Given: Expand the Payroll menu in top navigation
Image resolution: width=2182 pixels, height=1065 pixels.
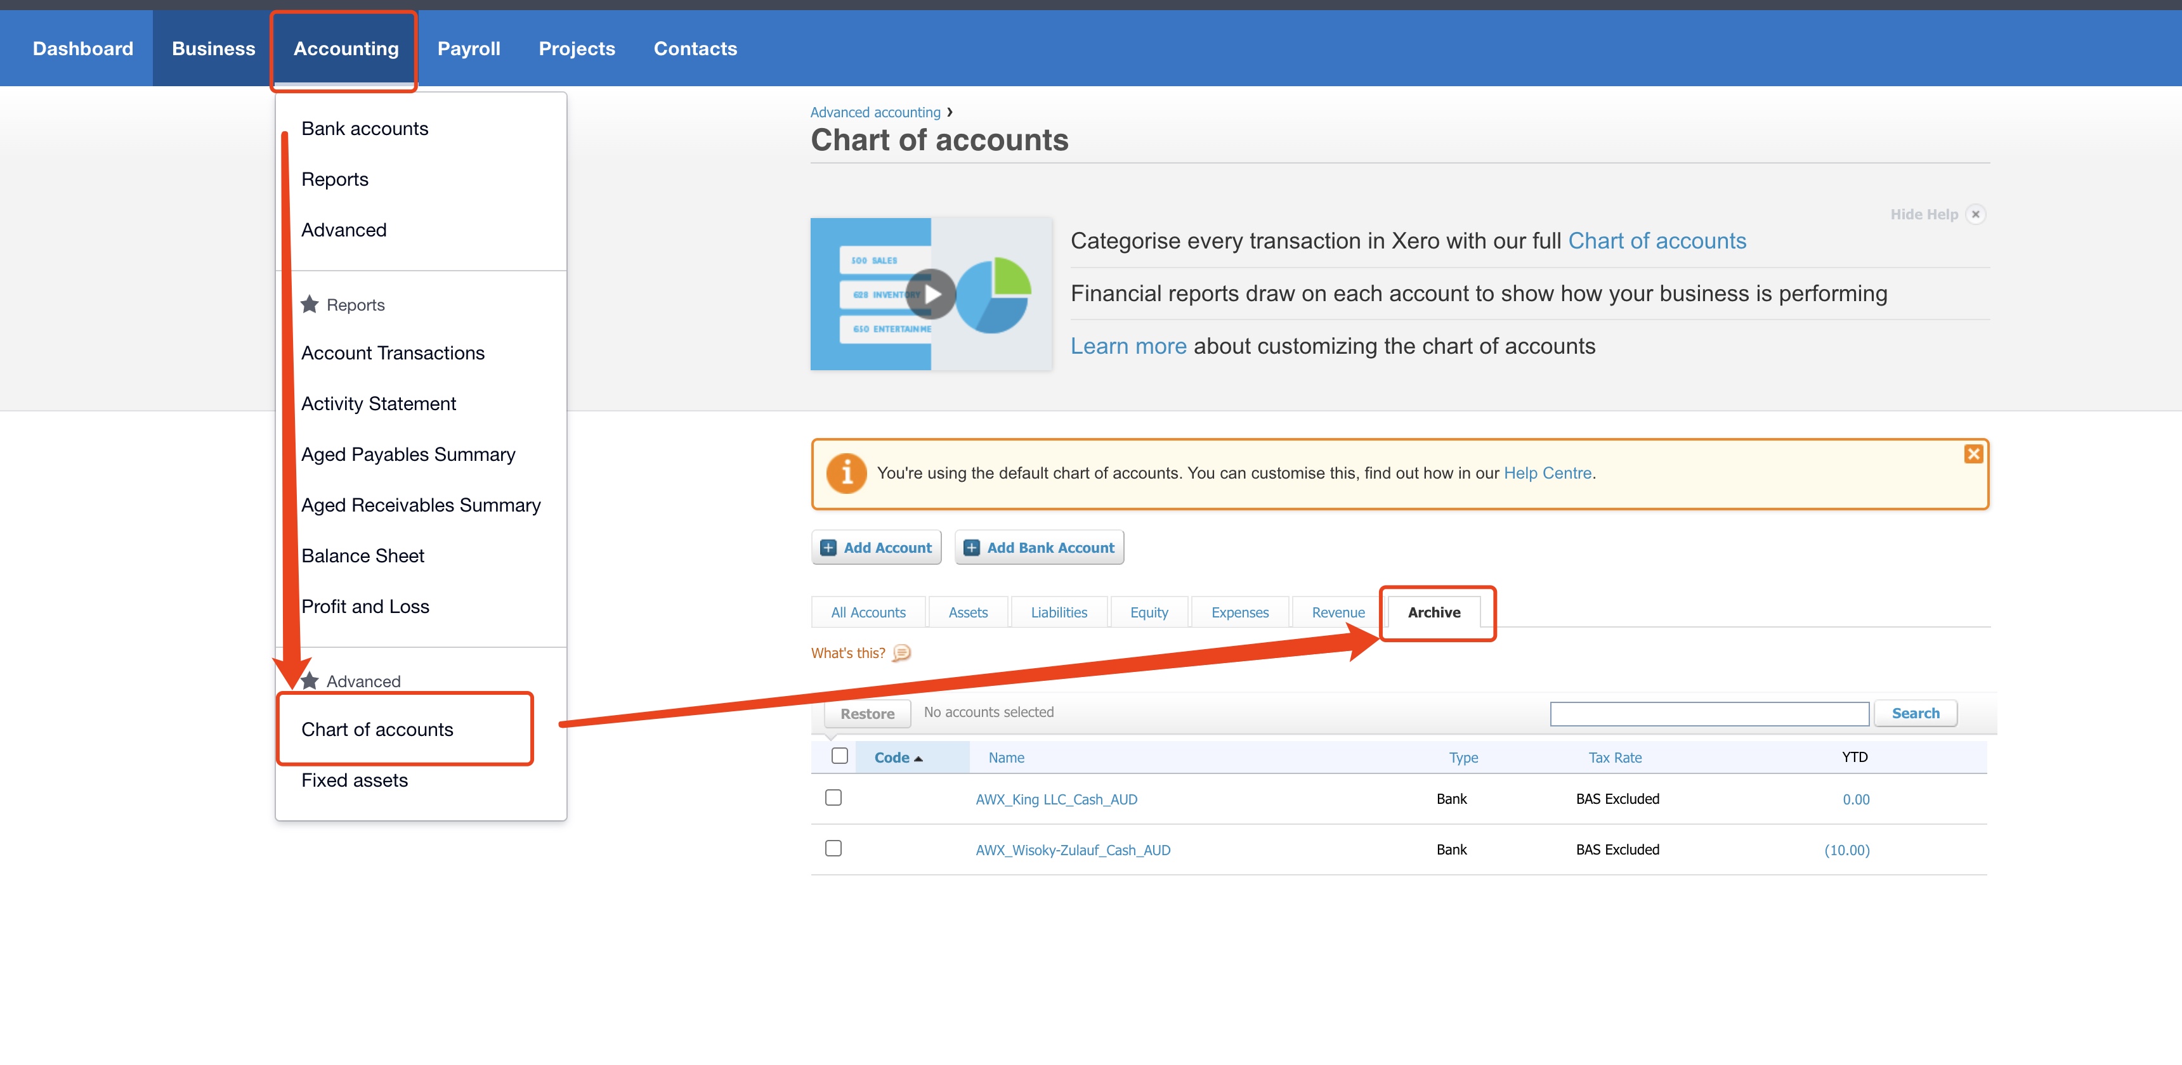Looking at the screenshot, I should tap(468, 48).
